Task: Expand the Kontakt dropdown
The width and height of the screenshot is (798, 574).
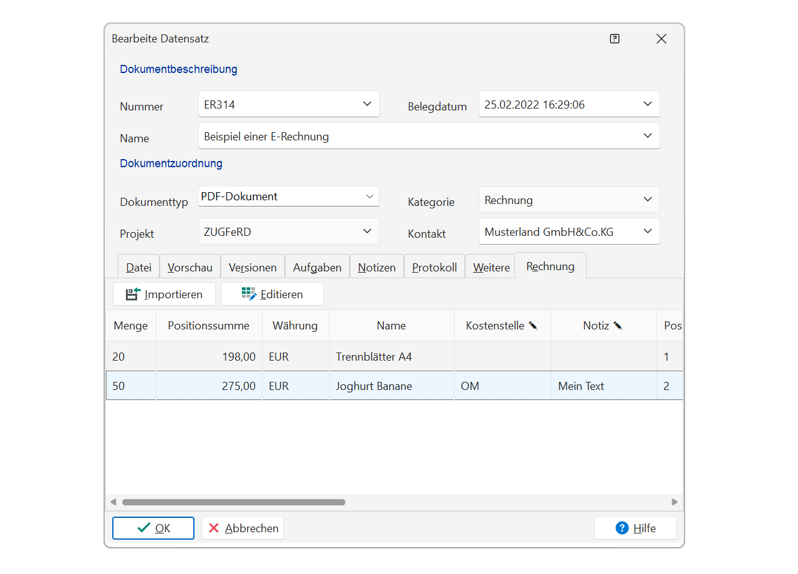Action: [x=647, y=231]
